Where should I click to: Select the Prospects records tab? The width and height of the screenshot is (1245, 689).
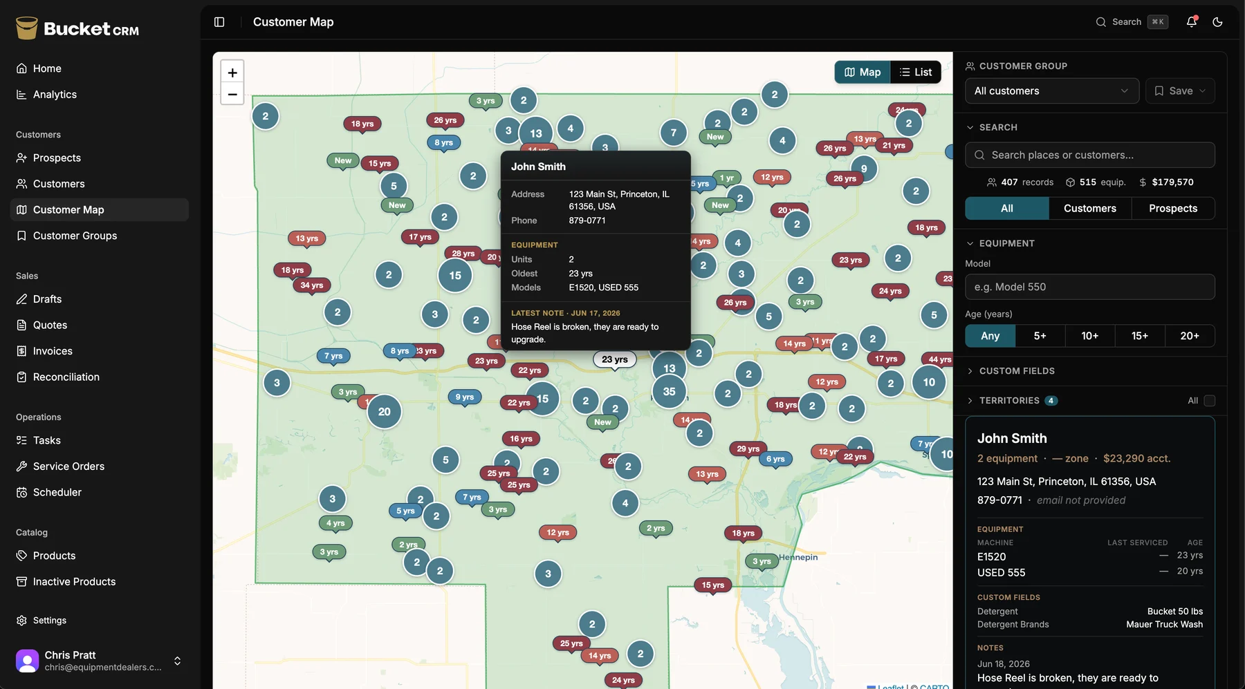point(1173,209)
